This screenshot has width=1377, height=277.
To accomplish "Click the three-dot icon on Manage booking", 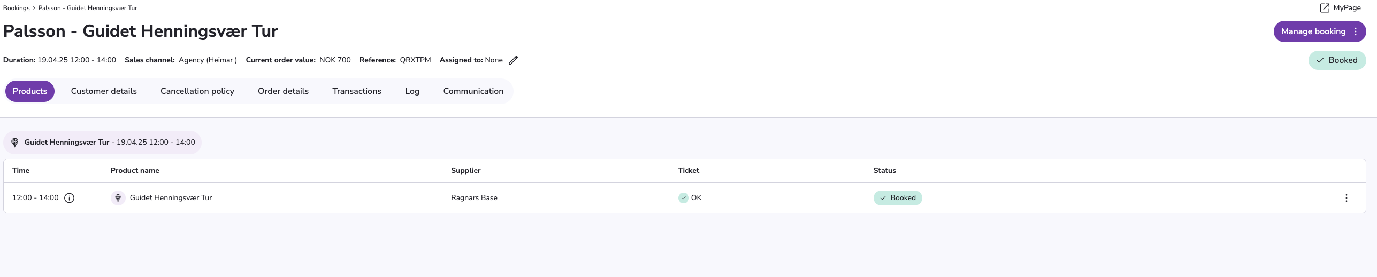I will click(1355, 31).
